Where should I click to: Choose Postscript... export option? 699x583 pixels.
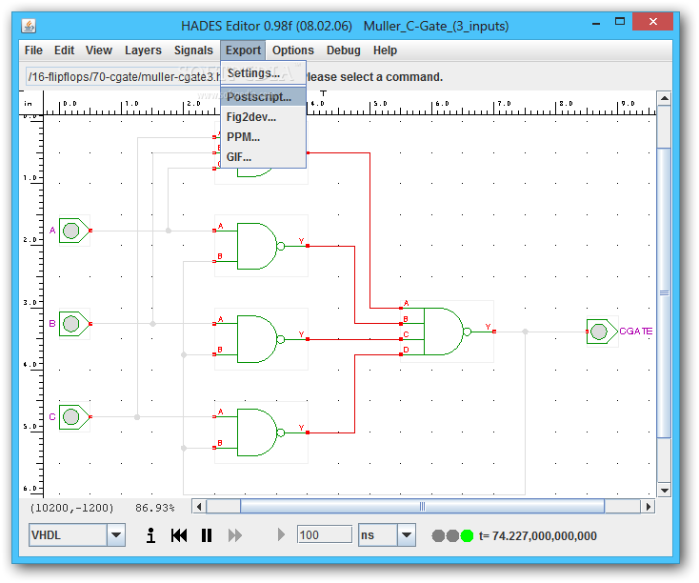pyautogui.click(x=264, y=96)
